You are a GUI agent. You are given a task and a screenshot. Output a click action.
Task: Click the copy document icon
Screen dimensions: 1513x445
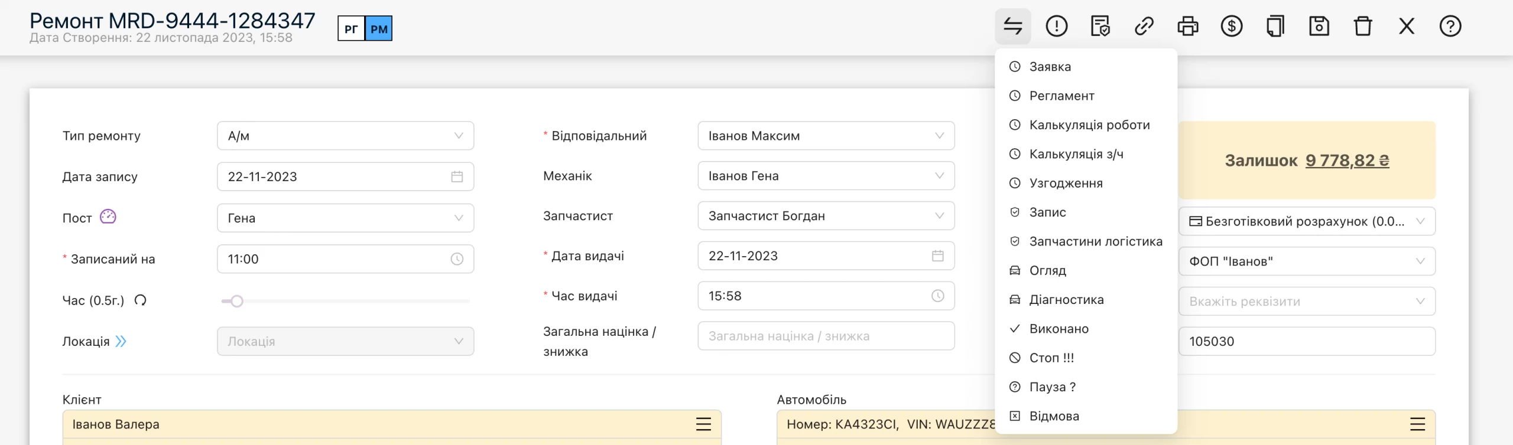(1275, 26)
